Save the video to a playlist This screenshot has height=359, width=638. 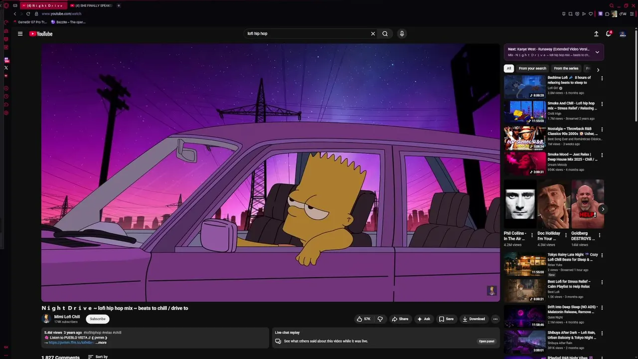pyautogui.click(x=446, y=319)
